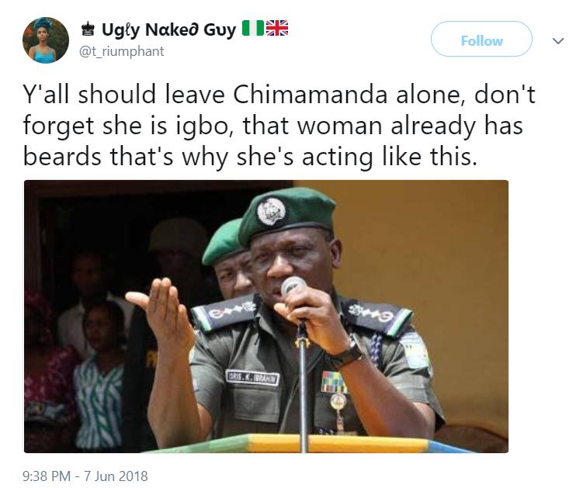Screen dimensions: 583x488
Task: Click the name tag on the officer's uniform
Action: tap(252, 378)
